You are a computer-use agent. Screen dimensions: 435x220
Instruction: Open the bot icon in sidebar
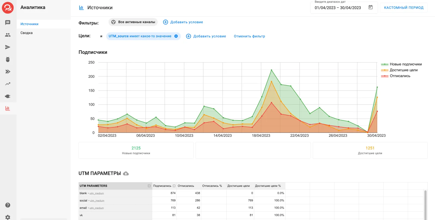click(x=8, y=59)
